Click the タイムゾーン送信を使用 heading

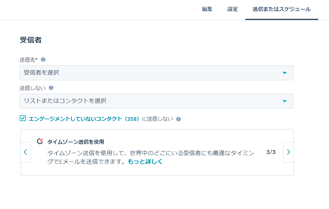pos(75,142)
